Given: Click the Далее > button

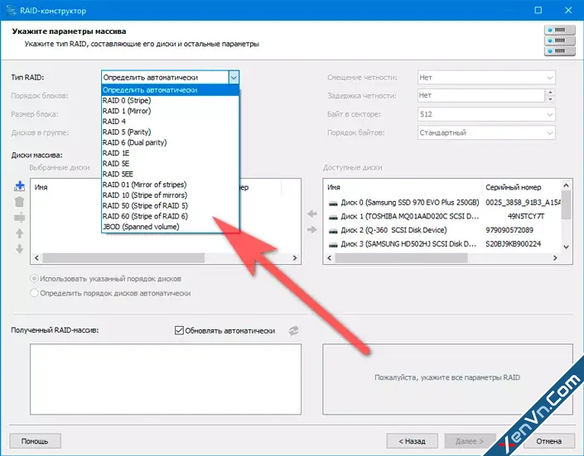Looking at the screenshot, I should (x=470, y=441).
